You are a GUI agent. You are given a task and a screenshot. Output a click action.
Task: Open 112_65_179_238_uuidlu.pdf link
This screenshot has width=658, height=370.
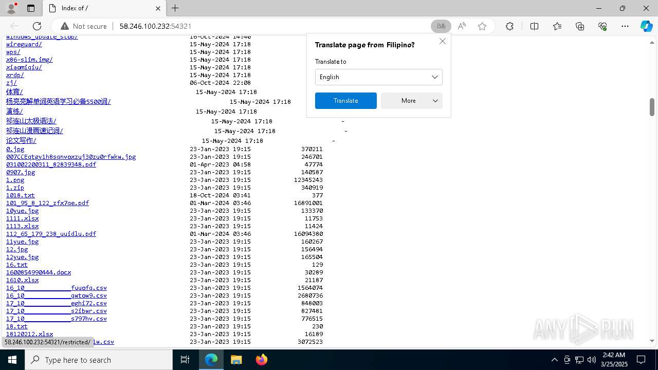(x=51, y=234)
